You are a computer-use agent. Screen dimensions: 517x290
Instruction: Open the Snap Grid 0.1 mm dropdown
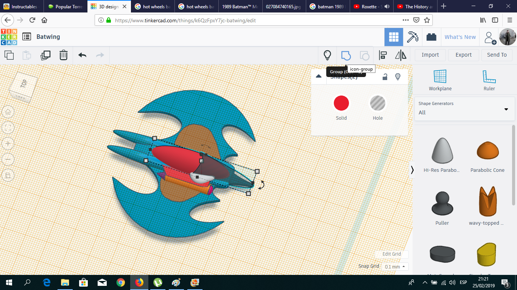395,267
